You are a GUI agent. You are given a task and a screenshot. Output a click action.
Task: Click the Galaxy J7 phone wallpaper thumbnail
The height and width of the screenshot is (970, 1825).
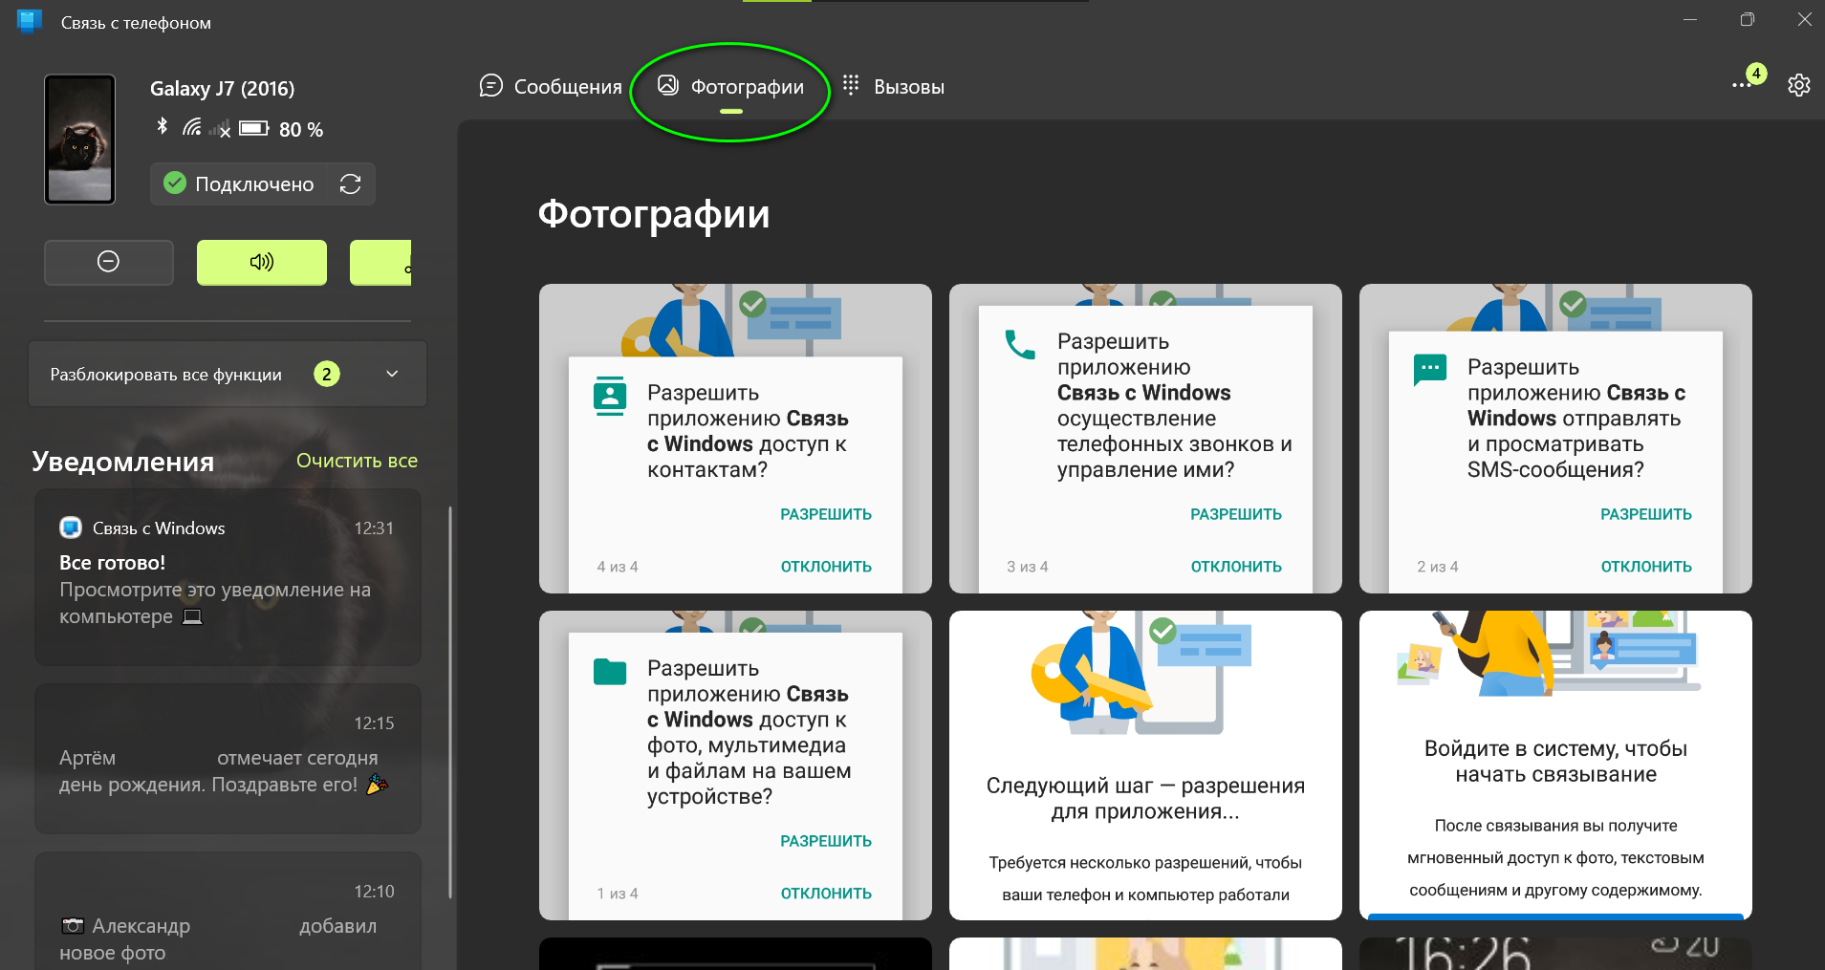[80, 140]
